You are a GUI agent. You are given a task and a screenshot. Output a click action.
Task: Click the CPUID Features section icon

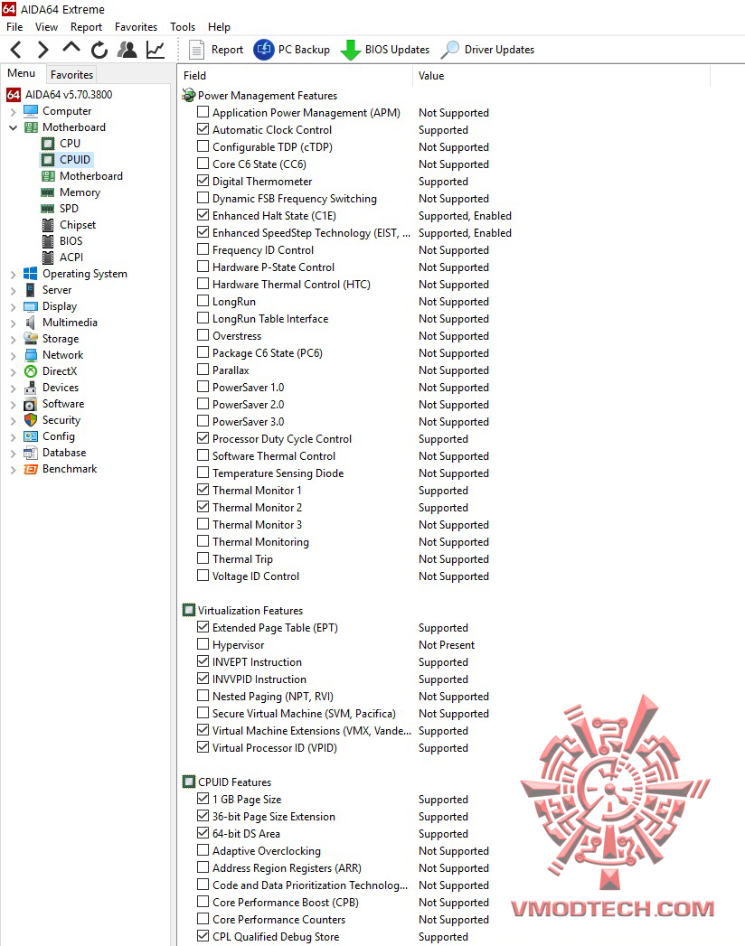click(x=189, y=782)
